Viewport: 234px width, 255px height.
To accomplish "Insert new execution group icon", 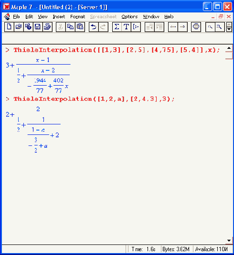I will click(136, 27).
